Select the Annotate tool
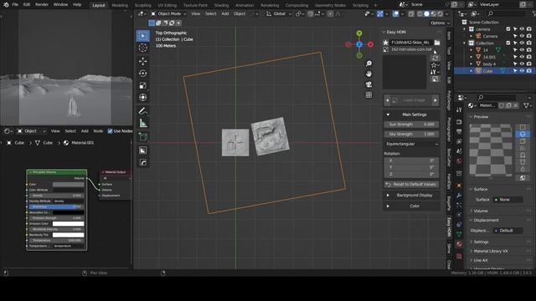The width and height of the screenshot is (536, 301). click(x=143, y=111)
